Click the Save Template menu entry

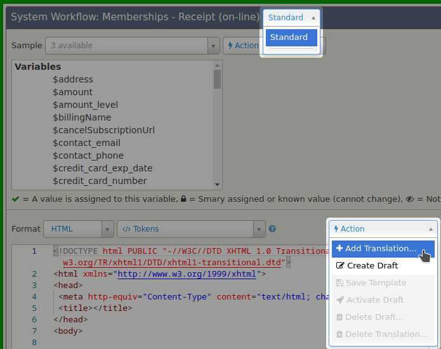point(376,282)
